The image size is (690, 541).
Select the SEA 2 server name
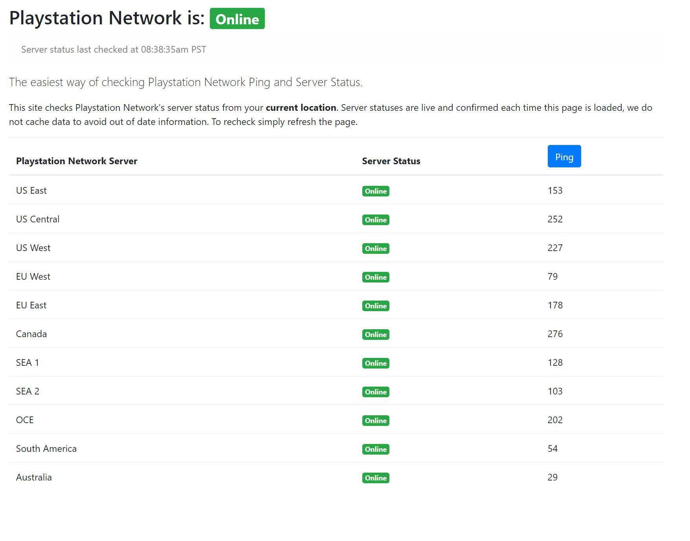click(28, 391)
